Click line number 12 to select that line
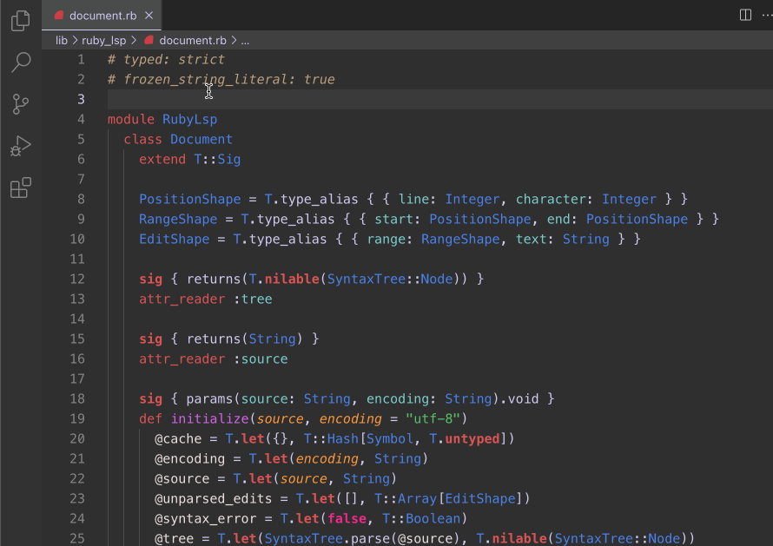Image resolution: width=773 pixels, height=546 pixels. click(x=77, y=279)
